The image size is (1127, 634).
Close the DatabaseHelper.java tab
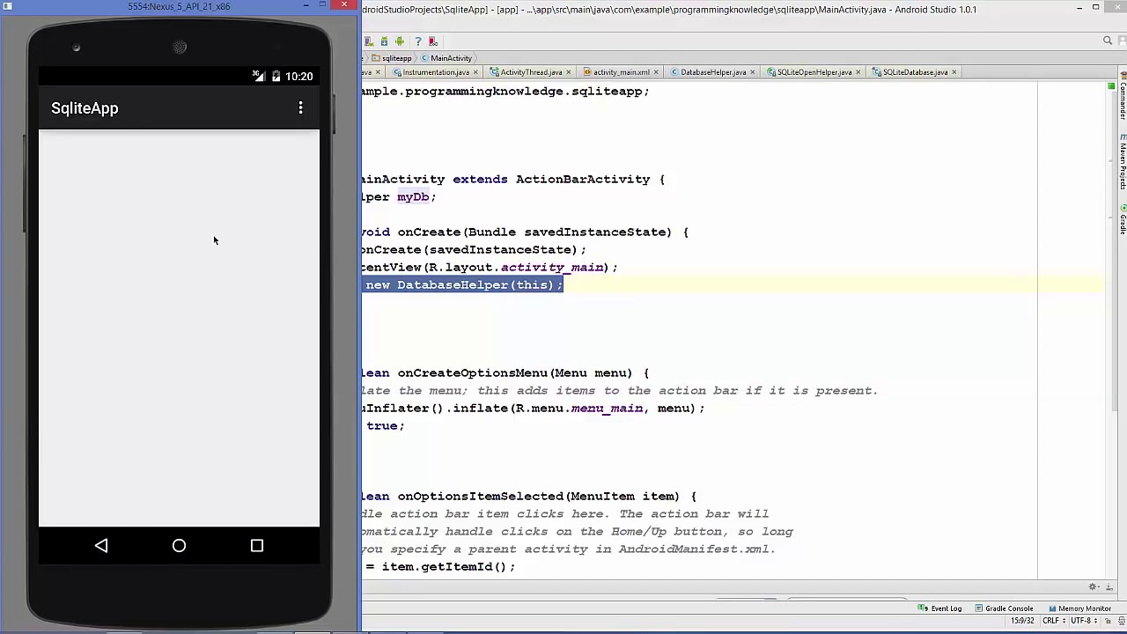(752, 72)
